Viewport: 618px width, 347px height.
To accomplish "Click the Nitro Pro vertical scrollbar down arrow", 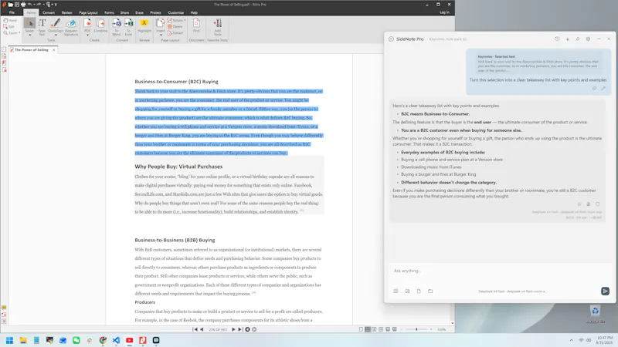I will 452,323.
